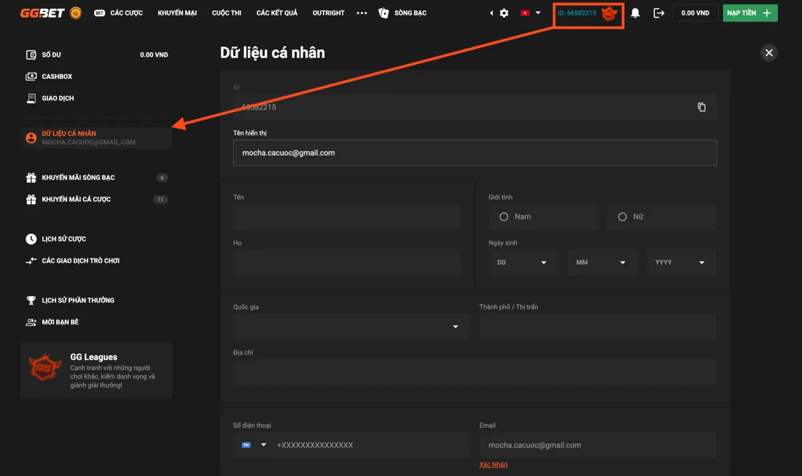Click the Số điện thoại number field

[x=372, y=445]
